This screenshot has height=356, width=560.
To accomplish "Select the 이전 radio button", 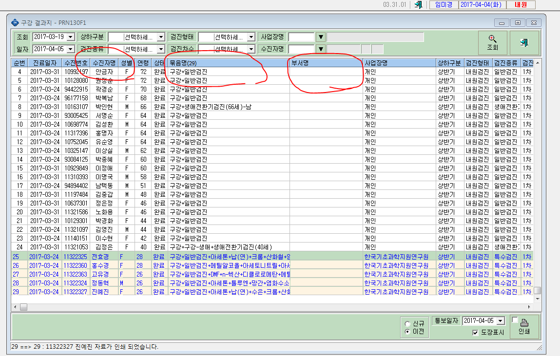I will (407, 332).
